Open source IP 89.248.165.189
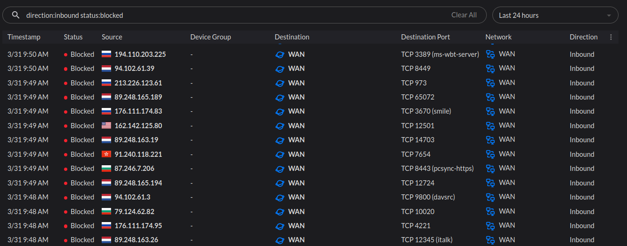The height and width of the screenshot is (246, 627). click(138, 97)
